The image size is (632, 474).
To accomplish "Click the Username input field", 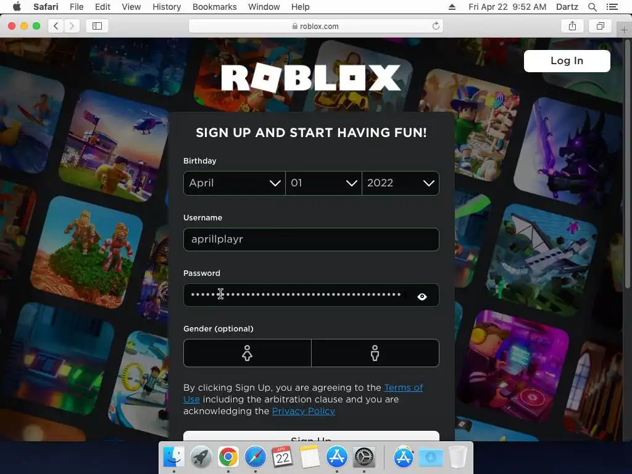I will [x=311, y=239].
